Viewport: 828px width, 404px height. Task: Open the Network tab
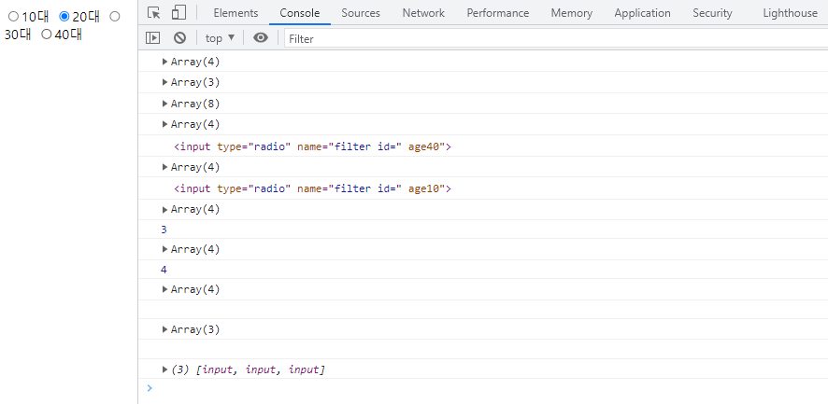click(x=423, y=13)
